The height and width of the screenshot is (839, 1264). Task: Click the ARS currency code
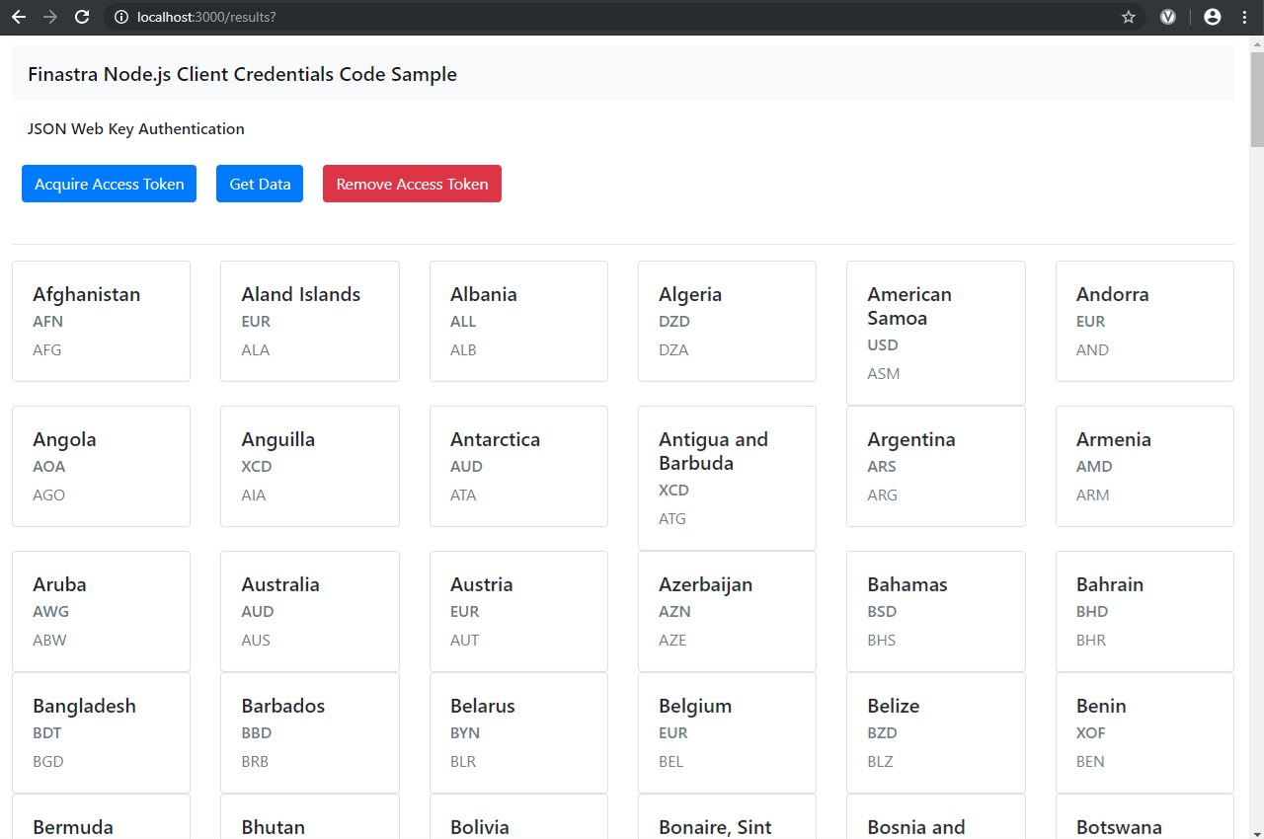[882, 466]
